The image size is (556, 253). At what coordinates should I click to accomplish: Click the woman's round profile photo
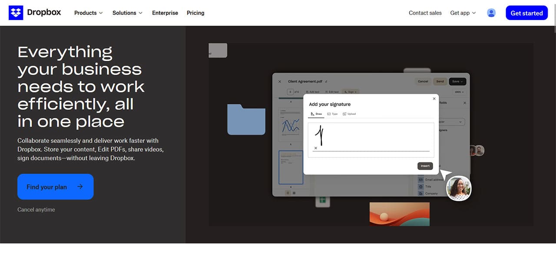tap(459, 188)
